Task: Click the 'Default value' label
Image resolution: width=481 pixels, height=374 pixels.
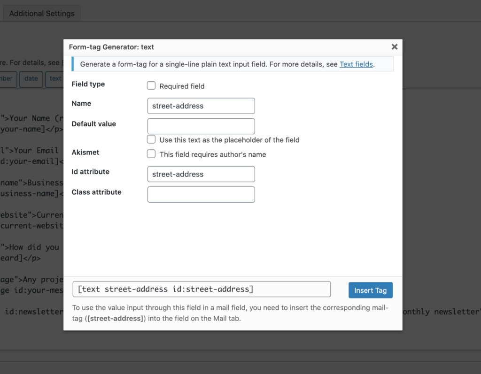Action: pyautogui.click(x=93, y=124)
